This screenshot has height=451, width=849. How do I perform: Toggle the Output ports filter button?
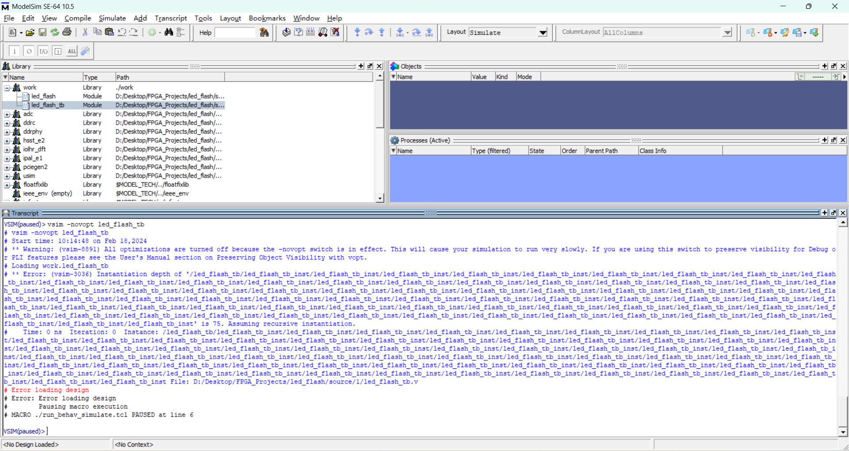[29, 51]
